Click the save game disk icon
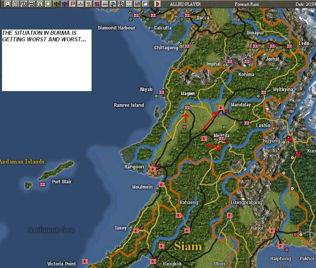316x268 pixels. (x=8, y=4)
